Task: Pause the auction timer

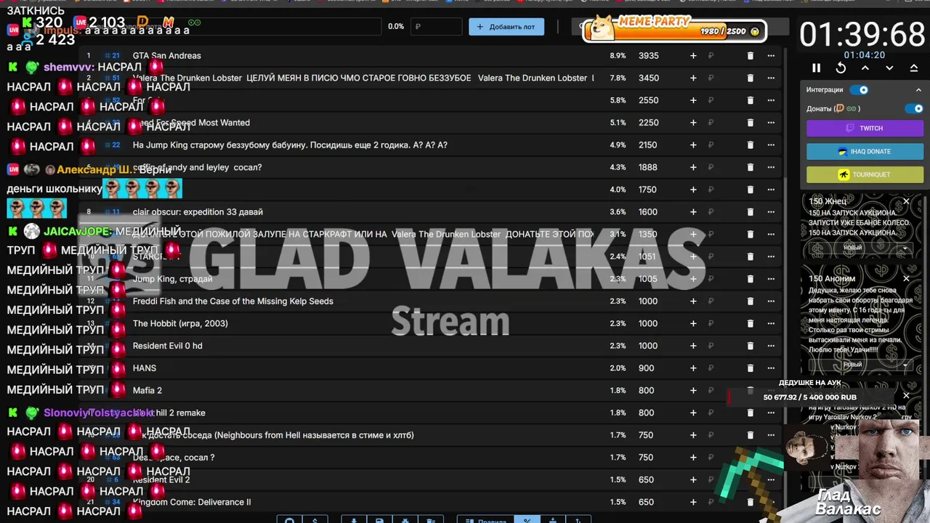Action: 816,68
